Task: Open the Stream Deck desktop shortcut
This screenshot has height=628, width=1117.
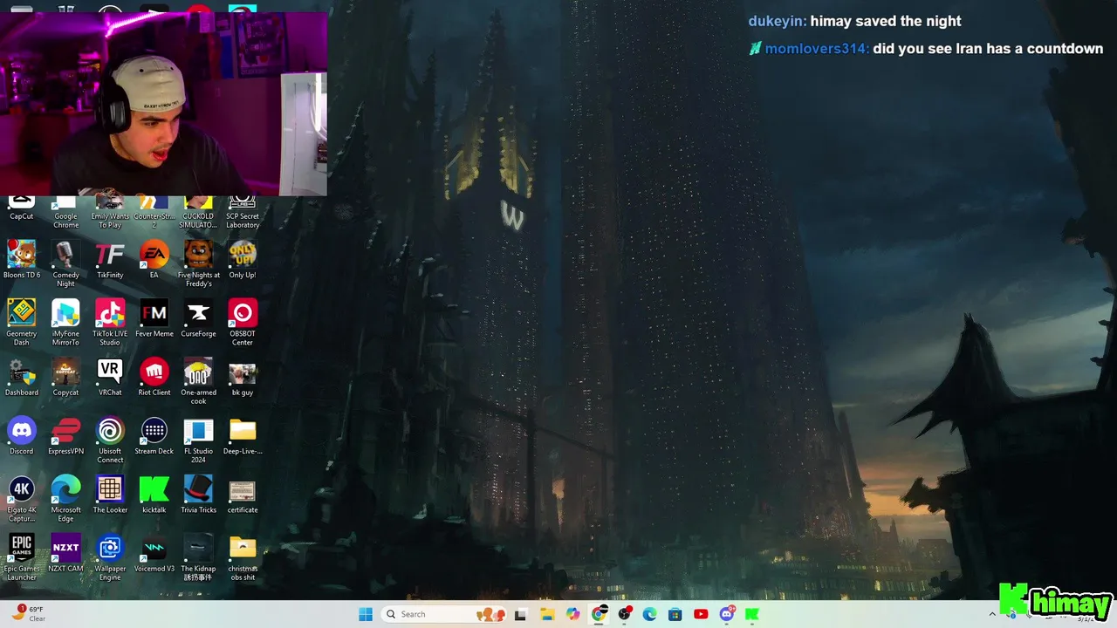Action: [154, 436]
